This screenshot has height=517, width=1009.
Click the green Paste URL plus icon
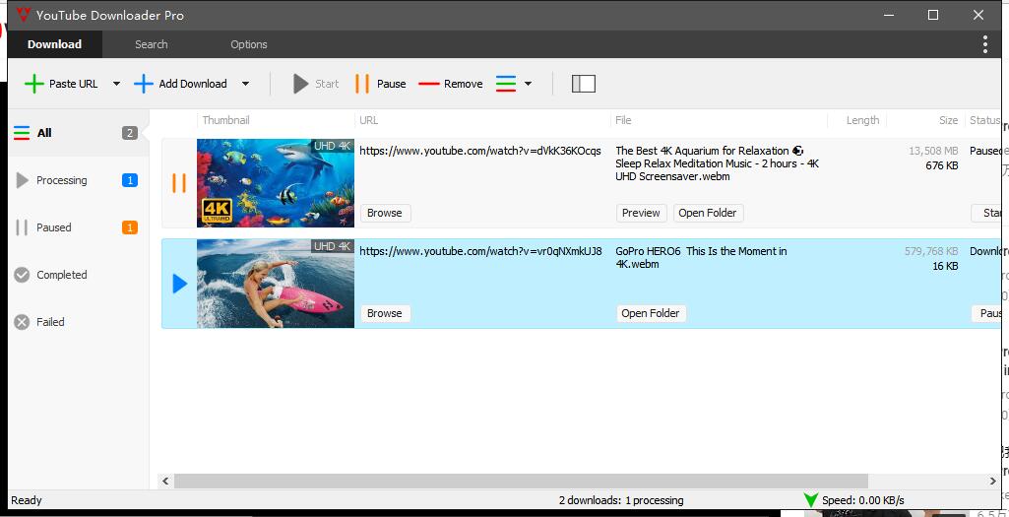click(x=34, y=84)
